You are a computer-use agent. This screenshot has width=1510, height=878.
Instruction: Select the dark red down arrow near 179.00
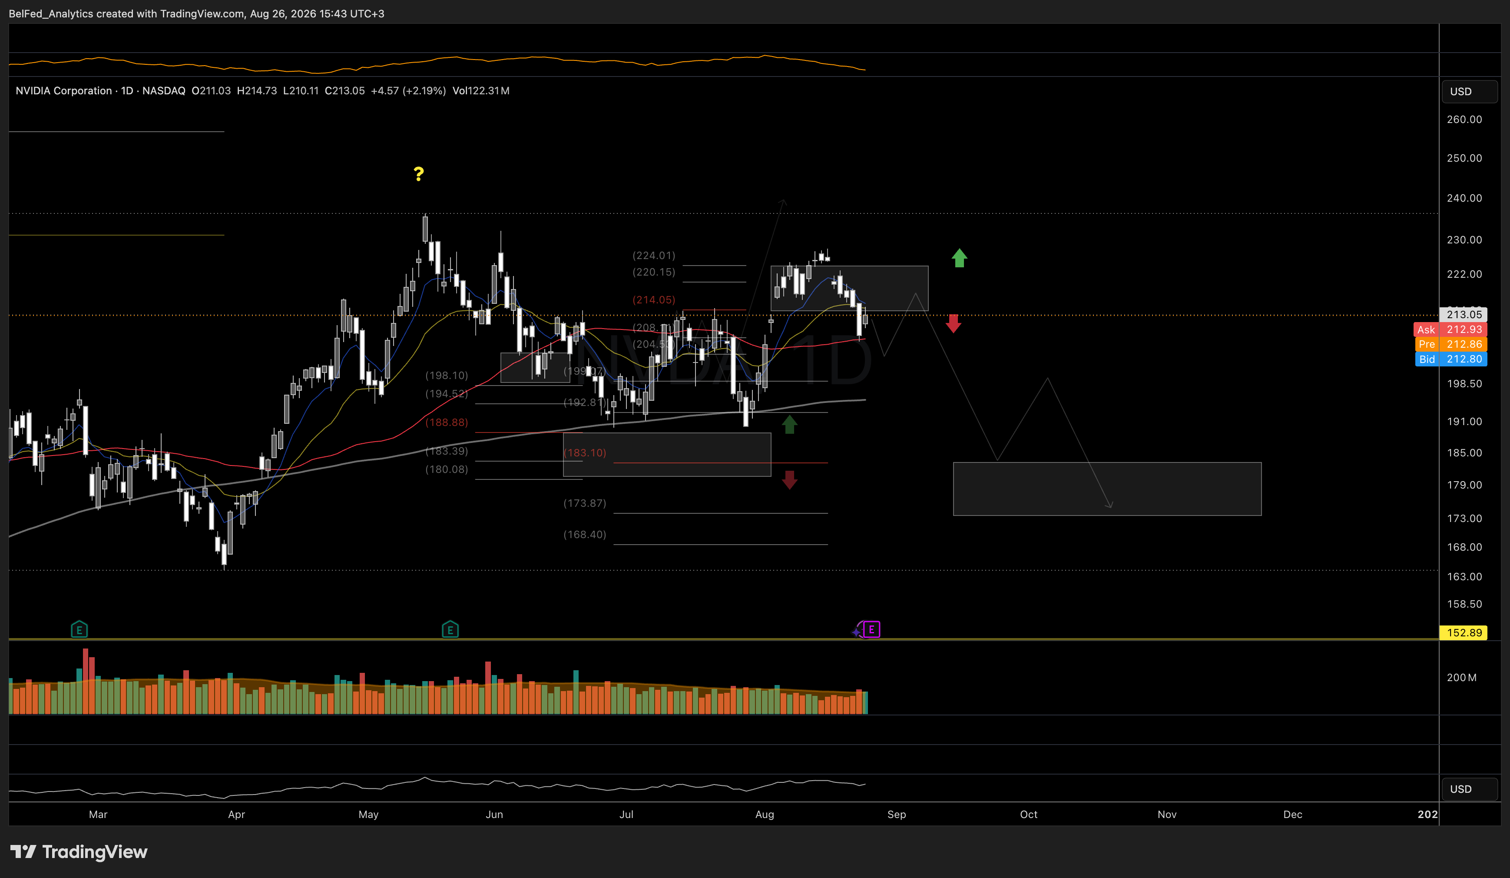click(789, 480)
